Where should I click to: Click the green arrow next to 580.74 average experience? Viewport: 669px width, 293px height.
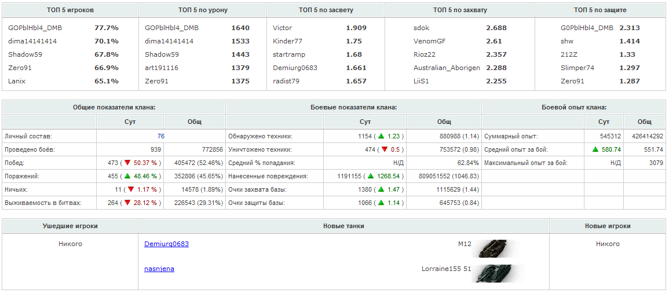[595, 149]
